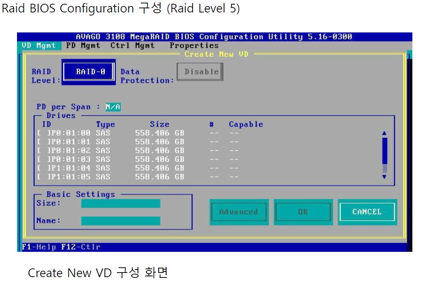432x282 pixels.
Task: Tick drive P1:01:05 checkbox
Action: coord(43,176)
